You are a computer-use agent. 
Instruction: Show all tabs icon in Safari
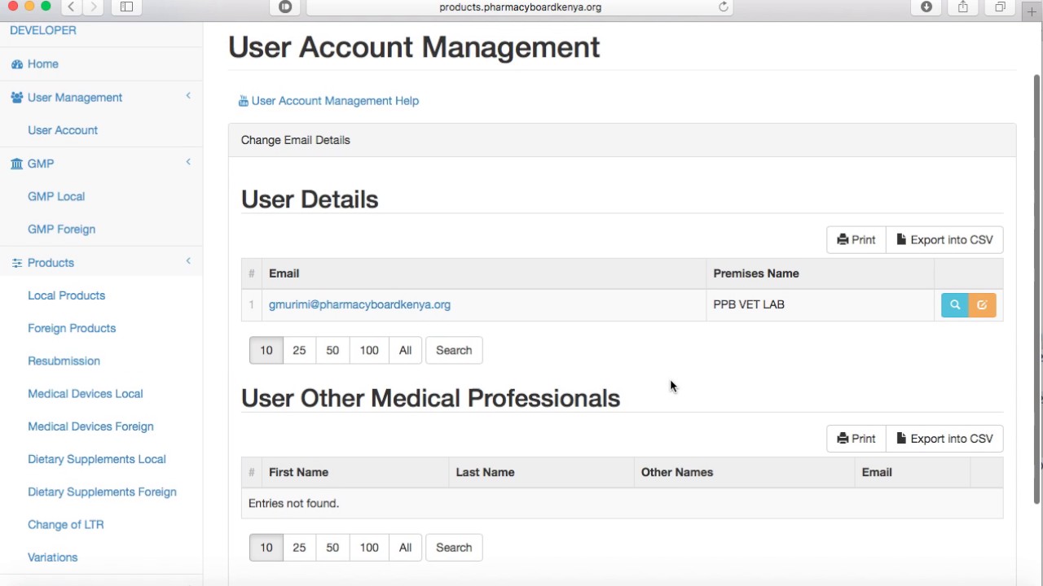click(1000, 7)
